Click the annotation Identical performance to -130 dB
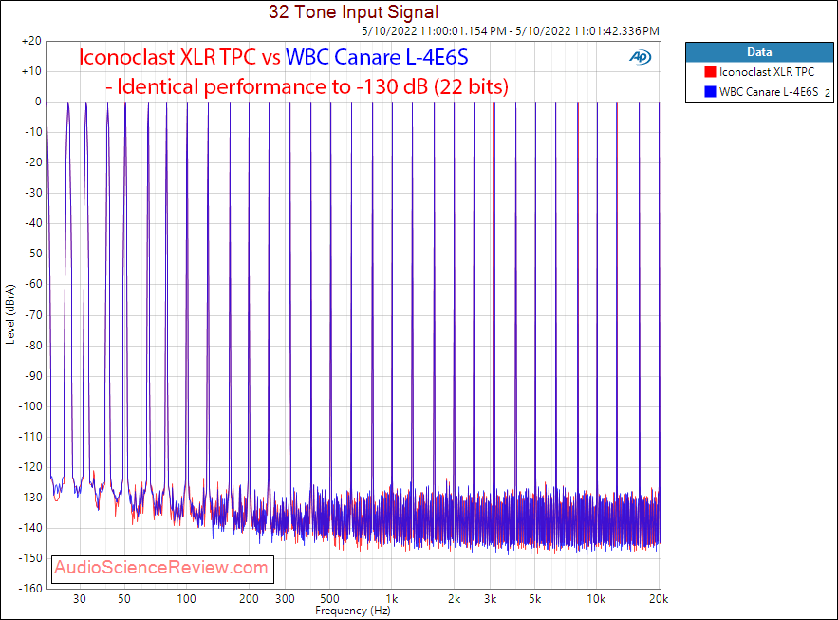Viewport: 838px width, 620px height. pos(307,86)
